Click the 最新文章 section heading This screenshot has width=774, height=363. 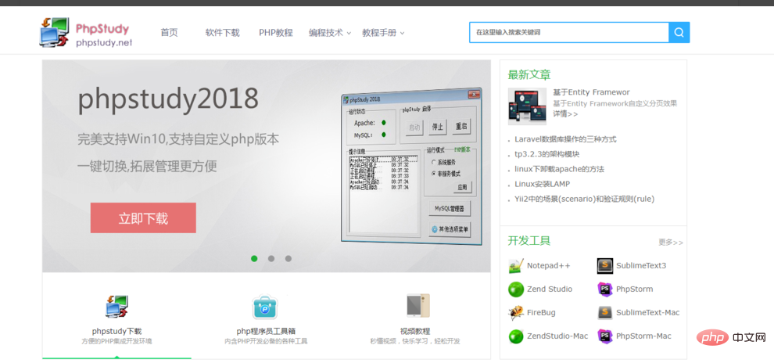[x=529, y=75]
